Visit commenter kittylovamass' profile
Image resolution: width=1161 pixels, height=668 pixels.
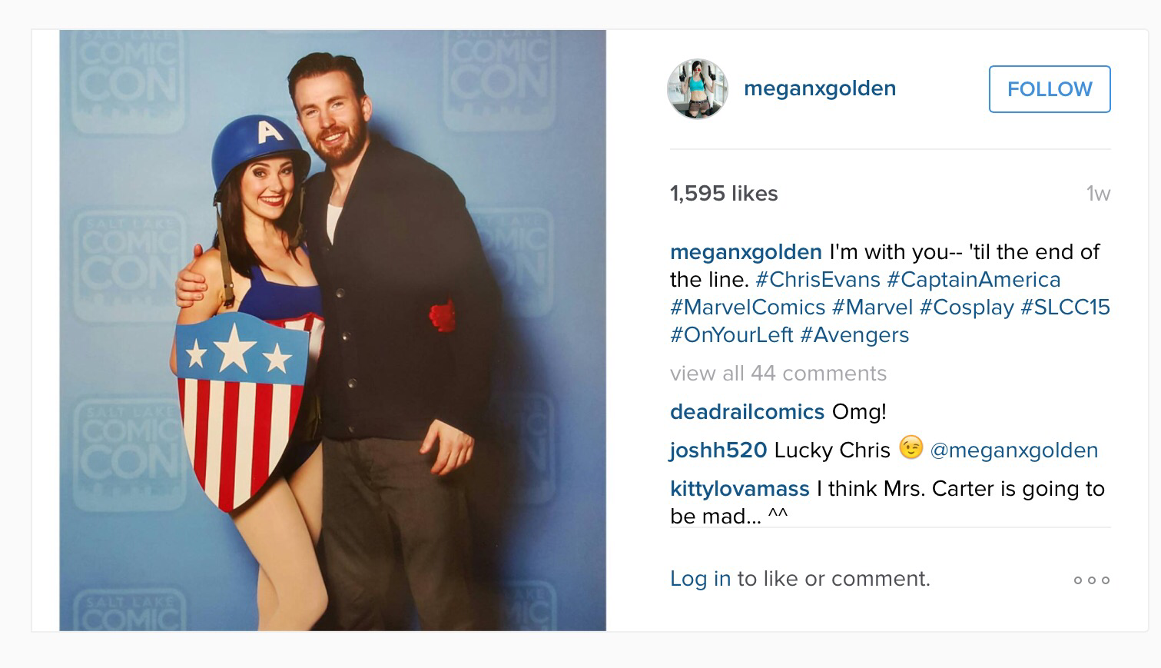(740, 489)
